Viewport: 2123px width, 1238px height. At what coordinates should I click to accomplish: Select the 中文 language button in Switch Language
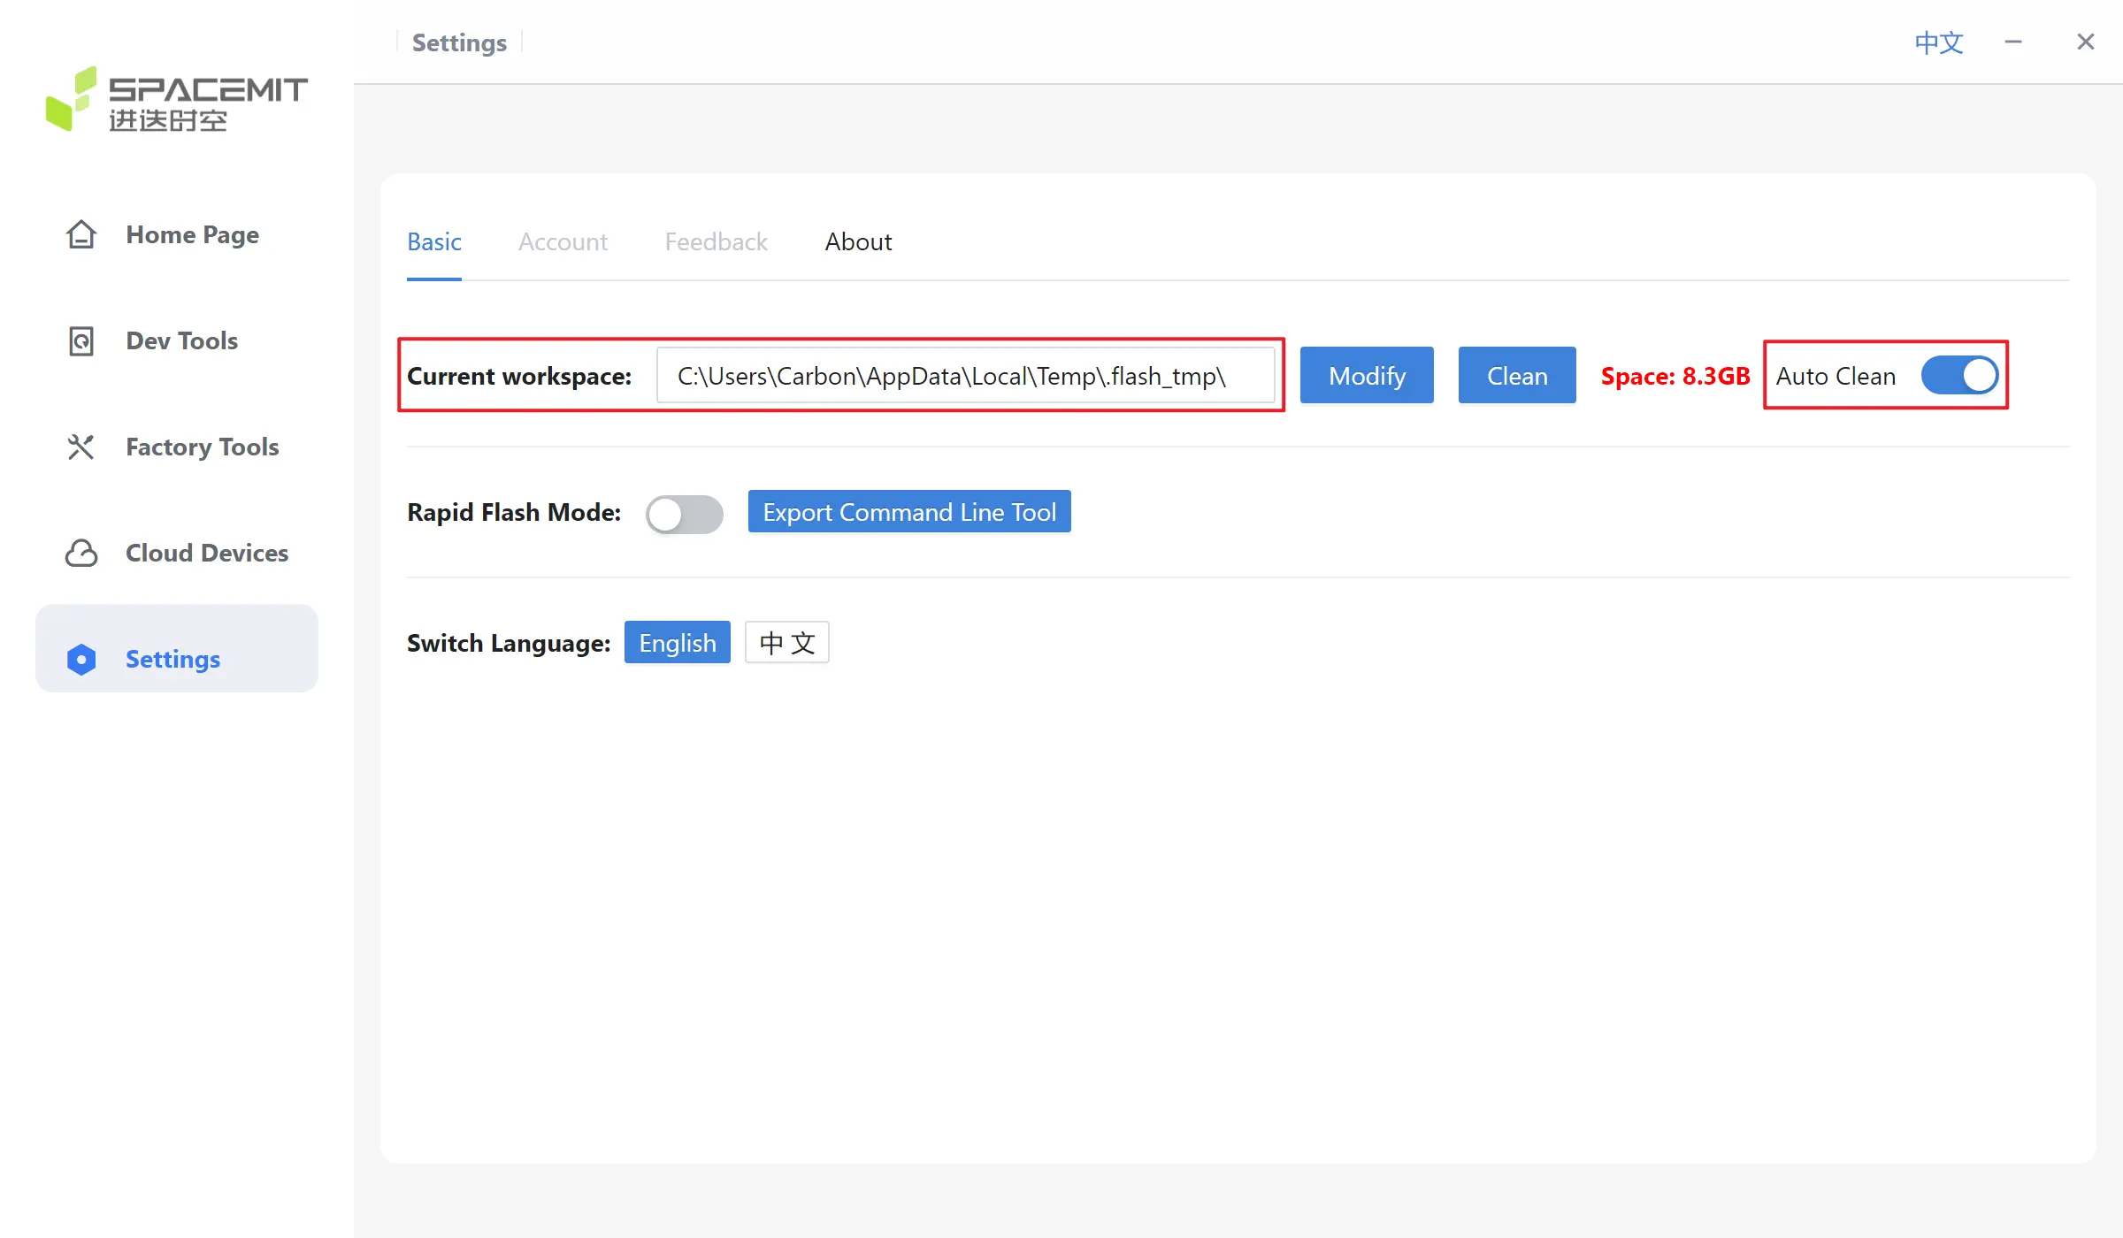click(787, 642)
